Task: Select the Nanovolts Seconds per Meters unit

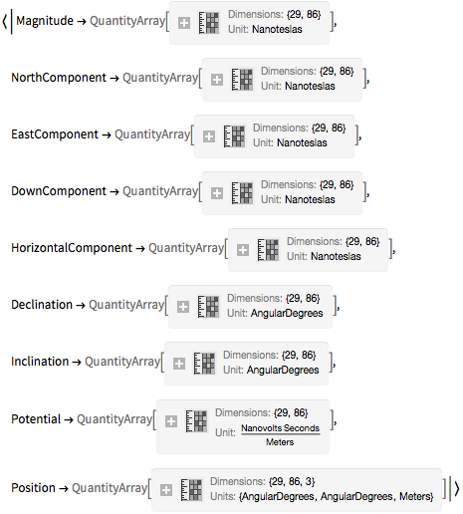Action: pyautogui.click(x=280, y=435)
